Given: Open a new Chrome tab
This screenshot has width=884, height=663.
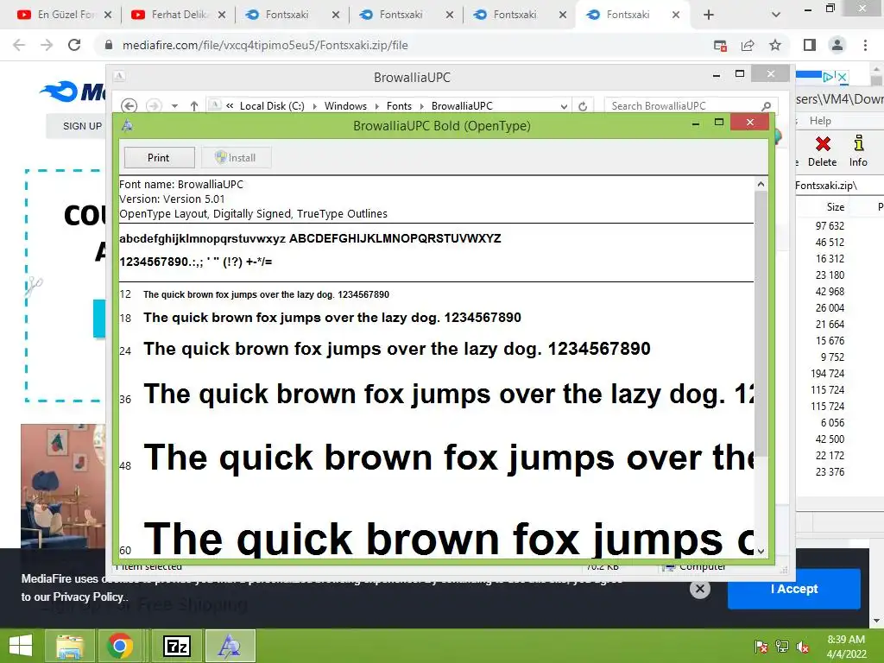Looking at the screenshot, I should point(709,15).
